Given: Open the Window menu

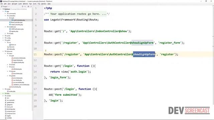Looking at the screenshot, I should [44, 4].
